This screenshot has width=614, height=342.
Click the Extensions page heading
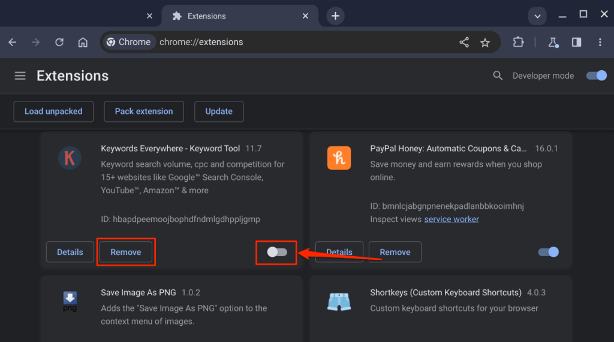[73, 76]
